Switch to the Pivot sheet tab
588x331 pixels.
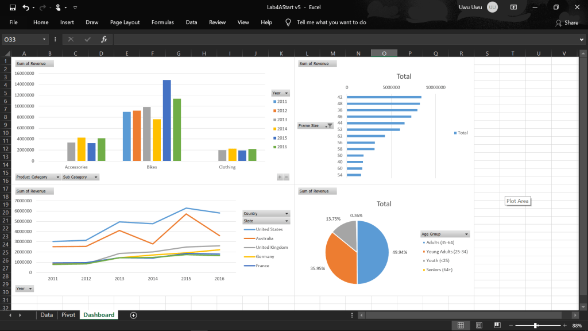[68, 315]
